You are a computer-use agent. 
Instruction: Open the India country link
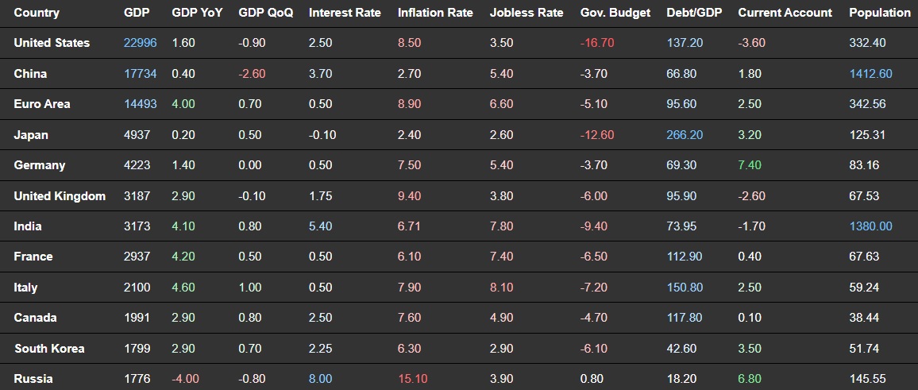28,226
